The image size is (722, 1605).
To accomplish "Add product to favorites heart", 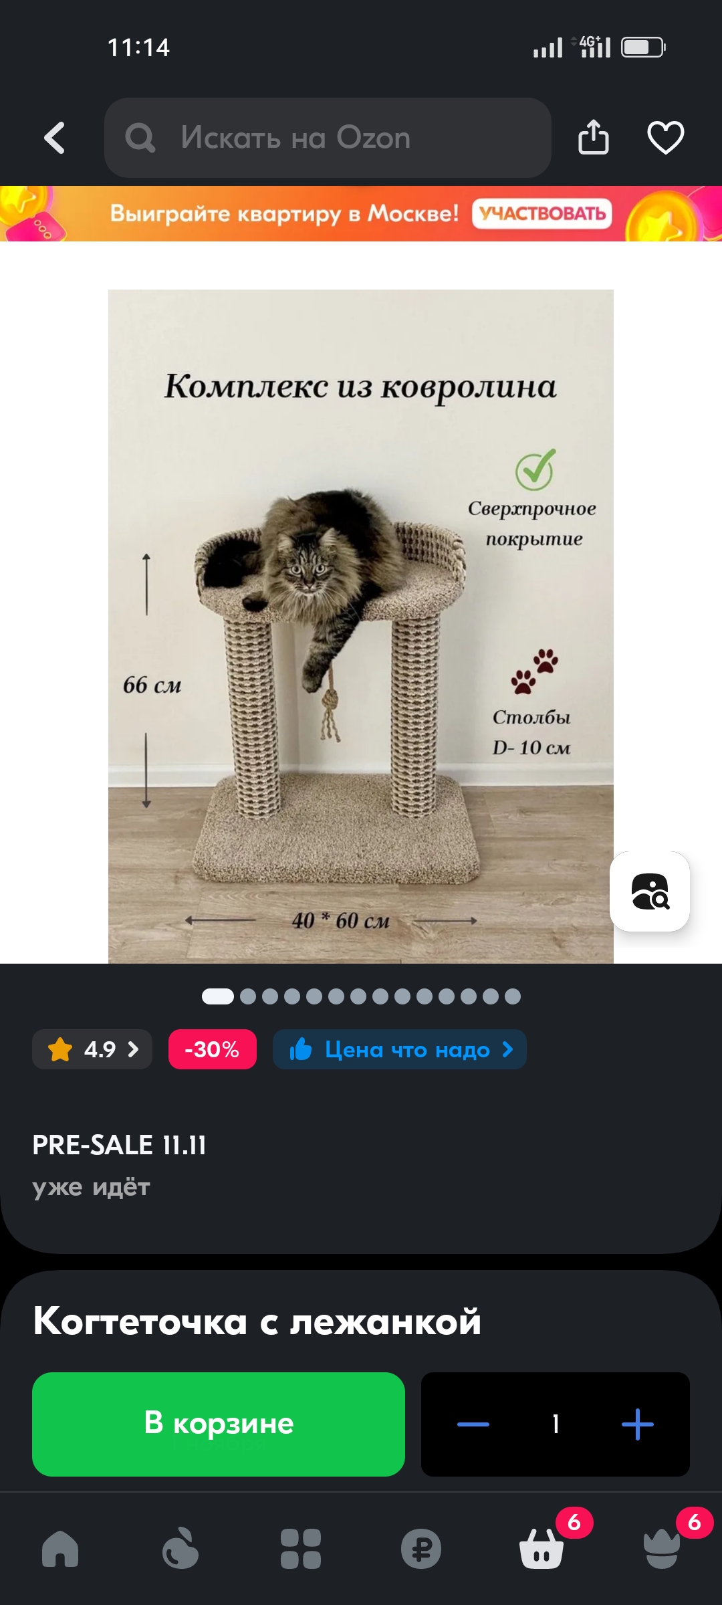I will pos(666,138).
